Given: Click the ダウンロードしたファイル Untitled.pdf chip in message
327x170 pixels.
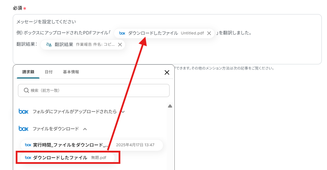Looking at the screenshot, I should pyautogui.click(x=164, y=33).
